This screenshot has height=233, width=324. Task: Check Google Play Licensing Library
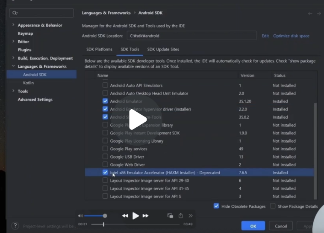105,140
